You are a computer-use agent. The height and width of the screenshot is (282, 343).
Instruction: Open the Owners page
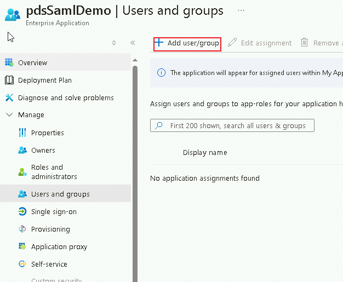43,150
